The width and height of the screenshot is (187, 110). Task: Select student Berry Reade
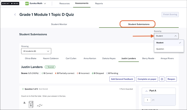click(x=148, y=58)
